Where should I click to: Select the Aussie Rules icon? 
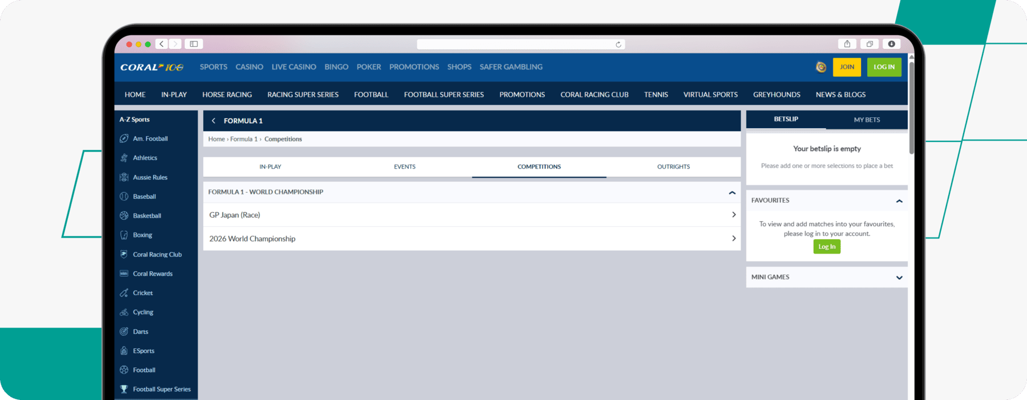(124, 177)
